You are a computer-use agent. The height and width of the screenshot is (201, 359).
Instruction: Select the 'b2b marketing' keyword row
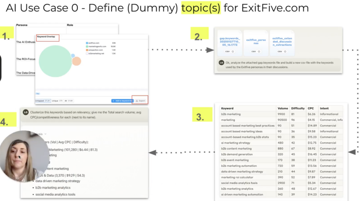(x=281, y=114)
